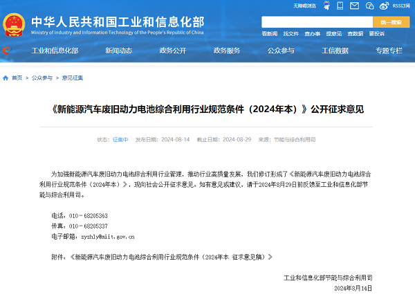Click the 提意见 quick link under search
Image resolution: width=415 pixels, height=297 pixels.
(x=333, y=33)
